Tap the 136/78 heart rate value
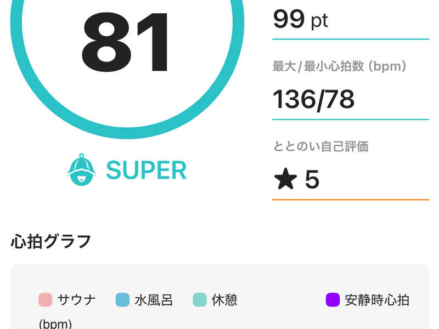Screen dimensions: 439x329 (x=313, y=99)
